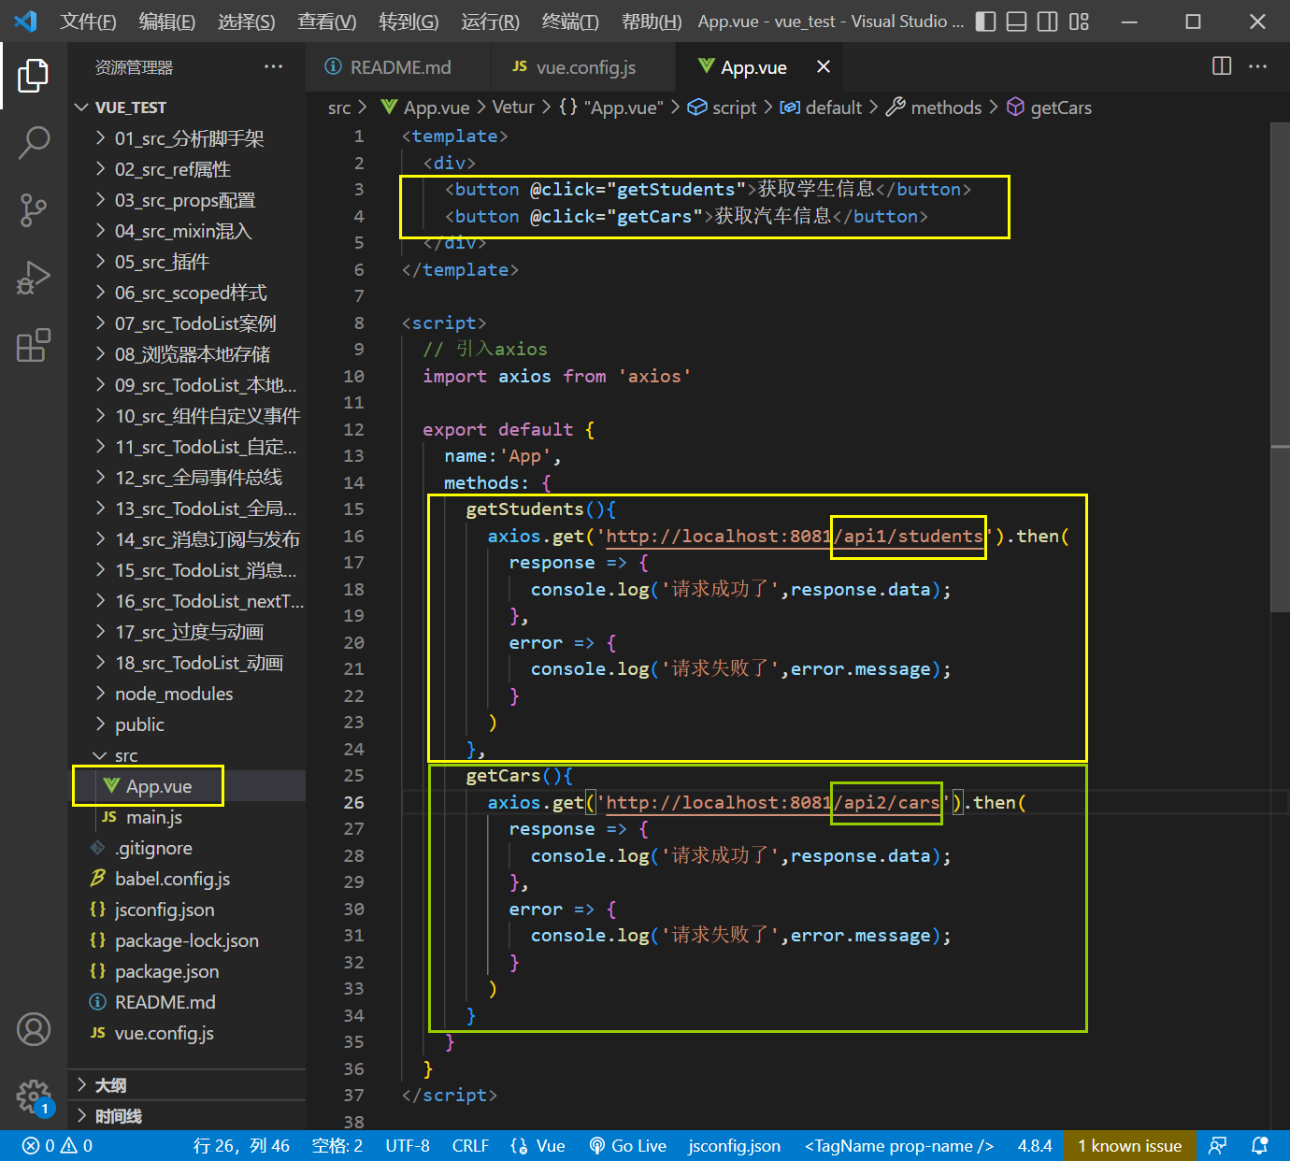Click 'Vetur' breadcrumb segment

tap(513, 107)
